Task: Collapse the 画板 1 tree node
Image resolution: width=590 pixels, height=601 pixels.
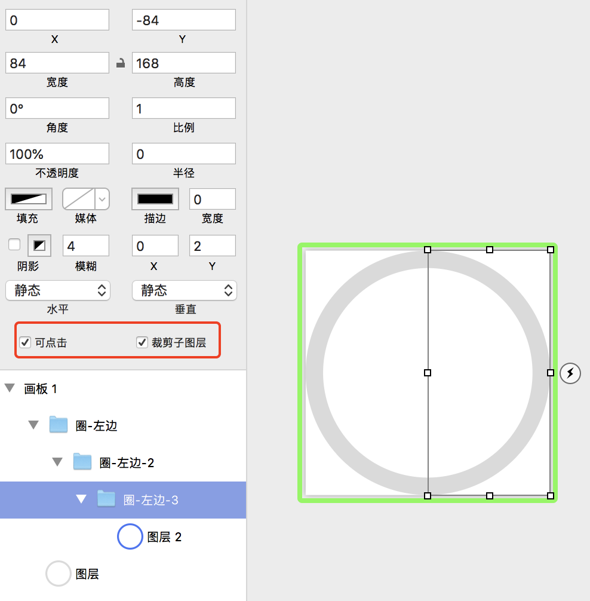Action: tap(10, 388)
